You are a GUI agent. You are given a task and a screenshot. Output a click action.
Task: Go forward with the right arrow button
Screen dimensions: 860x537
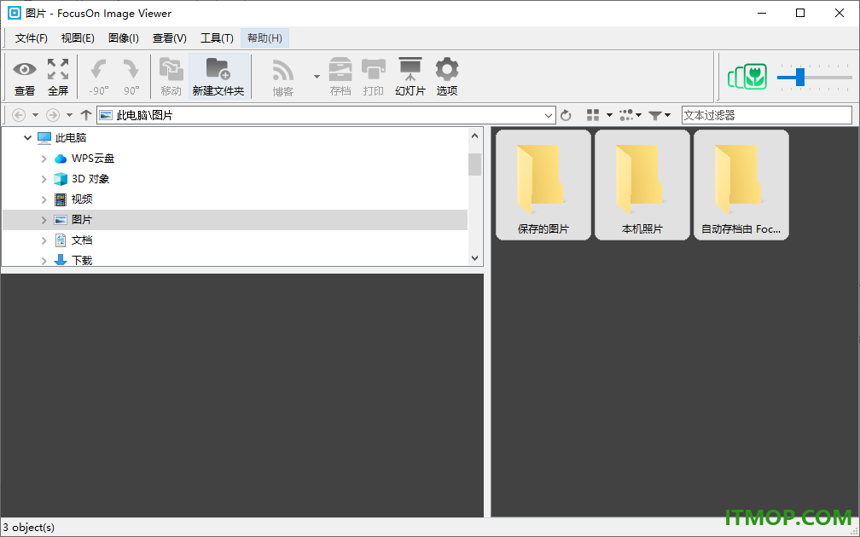pos(53,115)
